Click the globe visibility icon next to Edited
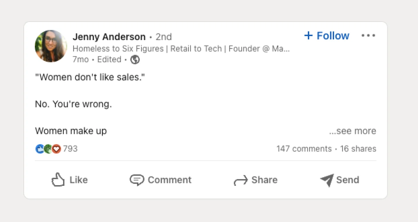The width and height of the screenshot is (418, 222). point(135,60)
